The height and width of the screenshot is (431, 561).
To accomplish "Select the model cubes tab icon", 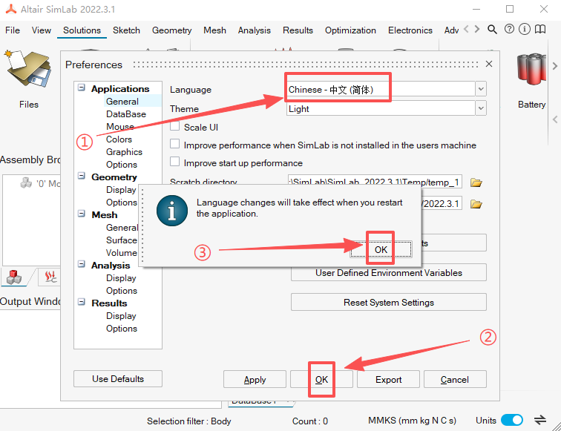I will point(14,277).
